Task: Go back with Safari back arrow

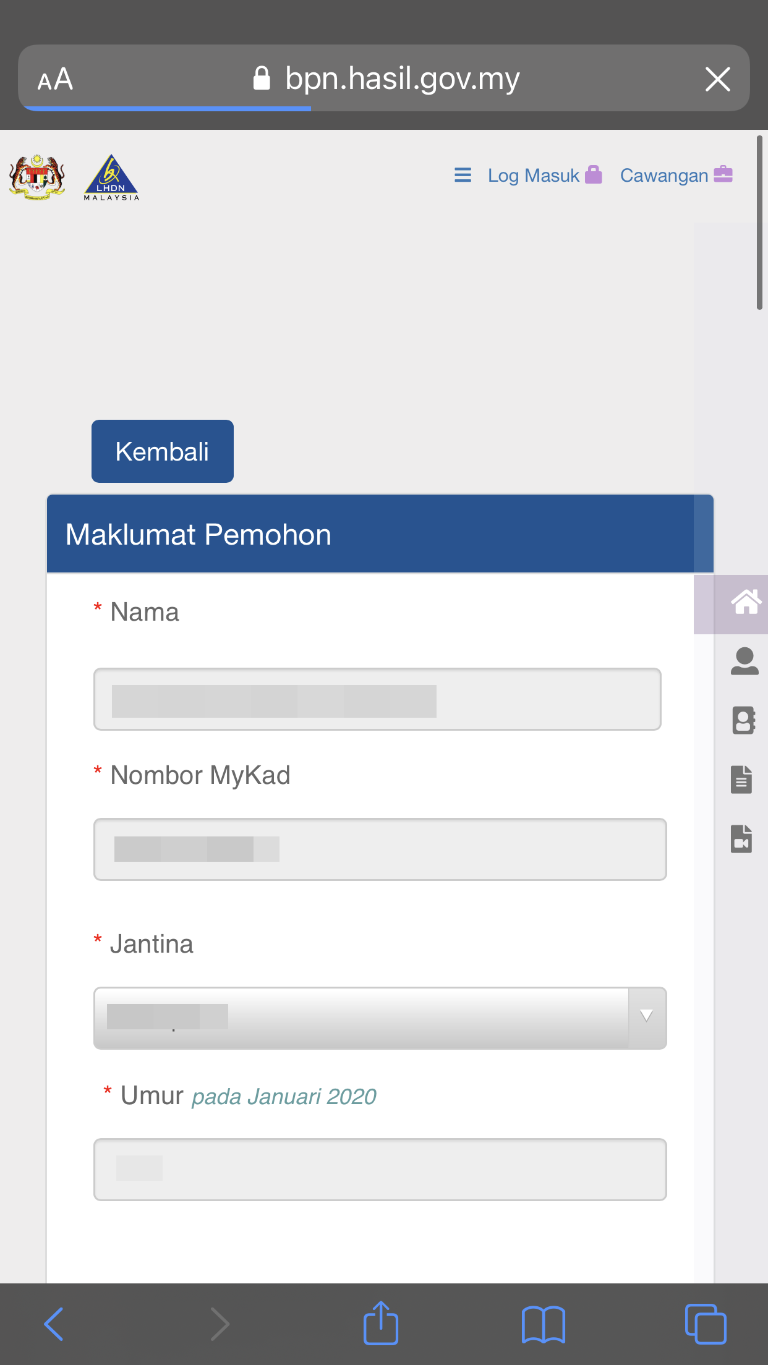Action: [54, 1324]
